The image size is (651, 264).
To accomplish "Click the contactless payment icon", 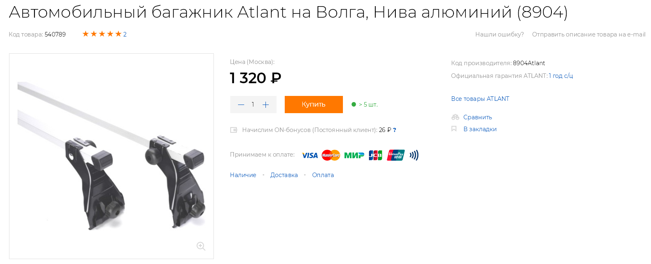I will coord(414,155).
